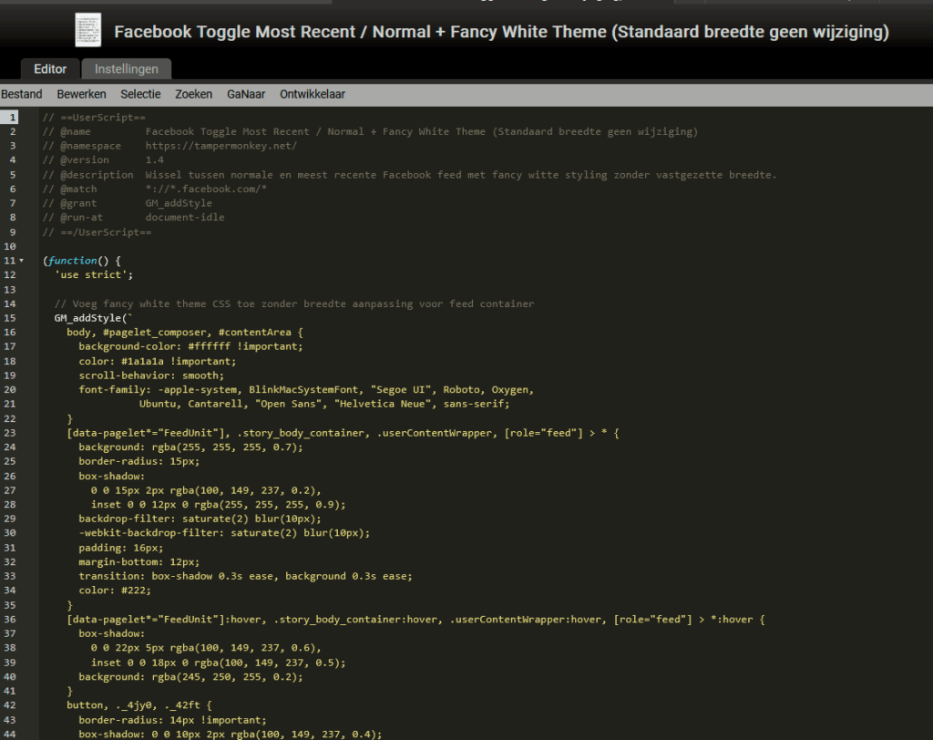Image resolution: width=933 pixels, height=740 pixels.
Task: Click the version value 1.4
Action: (x=155, y=159)
